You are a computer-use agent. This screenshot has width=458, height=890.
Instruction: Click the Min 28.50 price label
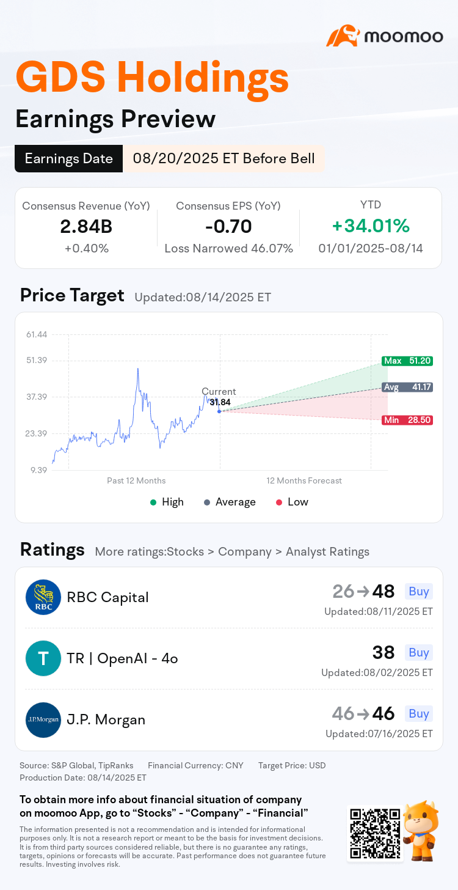(x=407, y=420)
